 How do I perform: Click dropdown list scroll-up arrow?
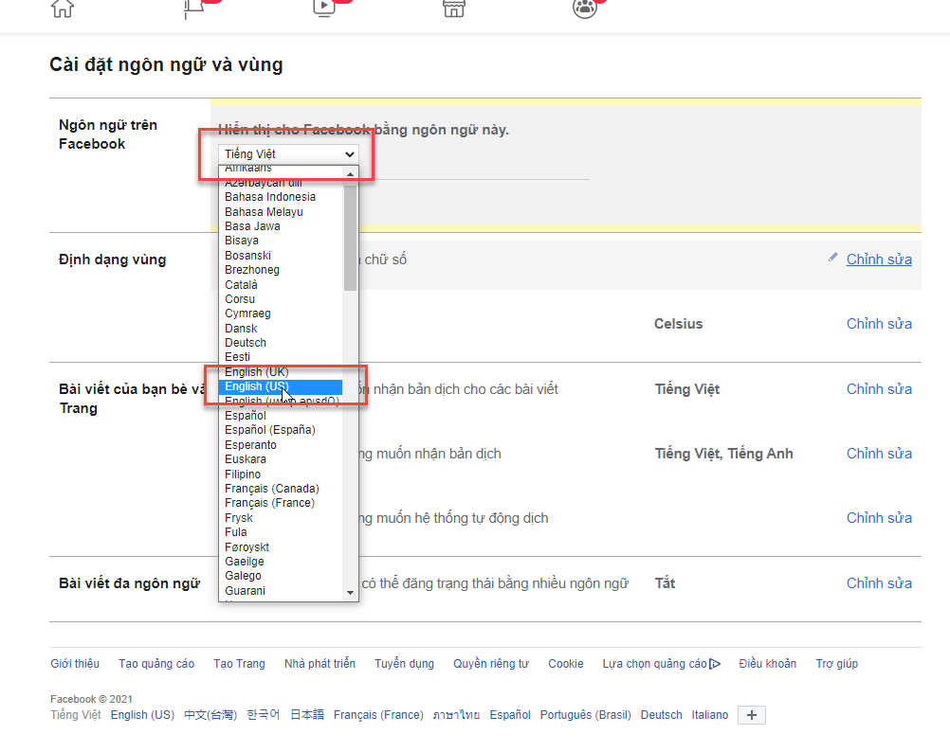[x=350, y=173]
